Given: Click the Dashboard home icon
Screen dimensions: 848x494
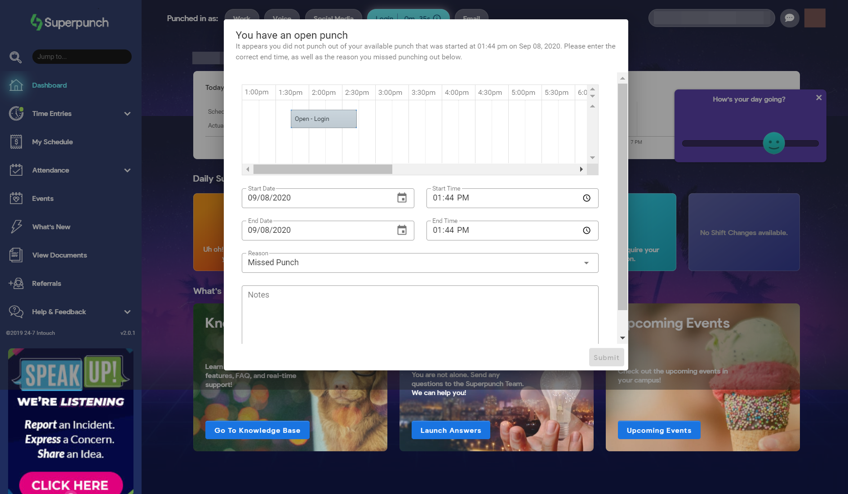Looking at the screenshot, I should pos(16,85).
